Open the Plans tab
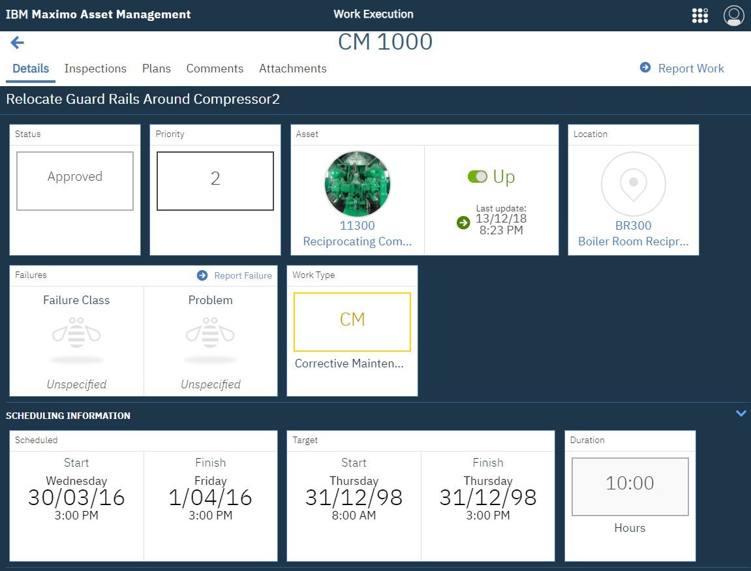 point(157,69)
